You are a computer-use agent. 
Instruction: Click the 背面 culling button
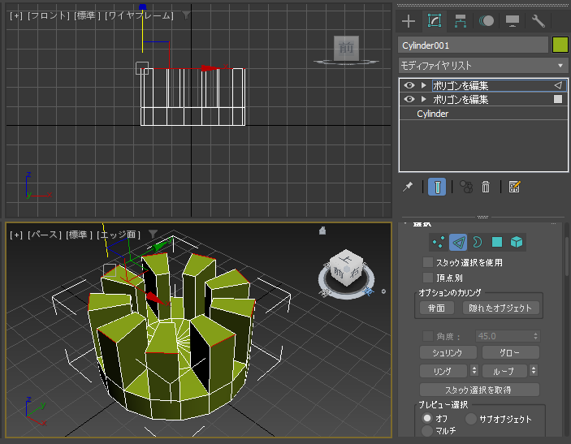point(436,308)
